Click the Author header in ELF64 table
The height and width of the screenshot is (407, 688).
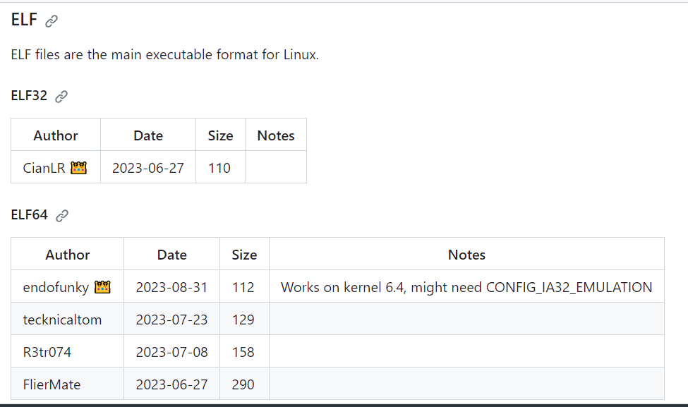pyautogui.click(x=68, y=255)
